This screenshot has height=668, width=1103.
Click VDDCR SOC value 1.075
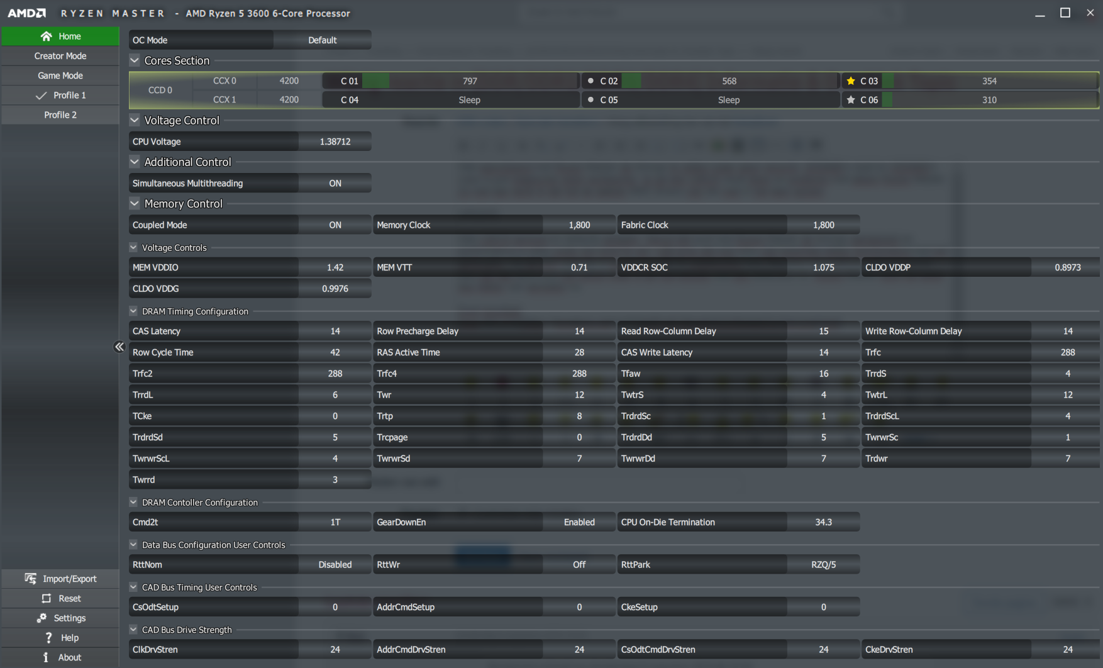pyautogui.click(x=823, y=267)
